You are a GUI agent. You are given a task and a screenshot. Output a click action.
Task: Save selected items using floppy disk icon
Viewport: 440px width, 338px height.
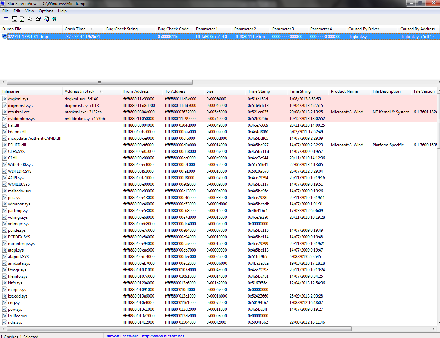15,19
